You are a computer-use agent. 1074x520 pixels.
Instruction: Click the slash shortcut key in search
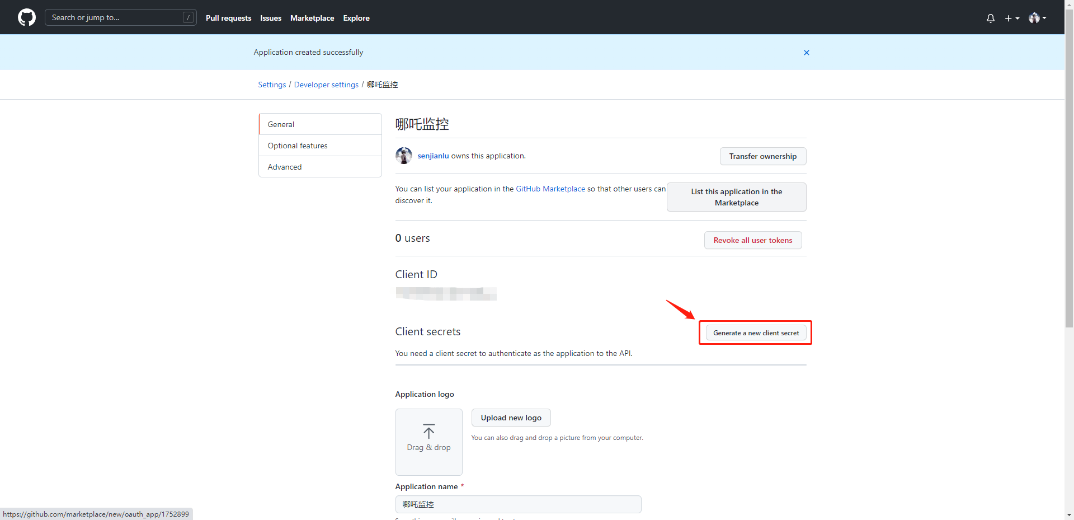pos(189,17)
